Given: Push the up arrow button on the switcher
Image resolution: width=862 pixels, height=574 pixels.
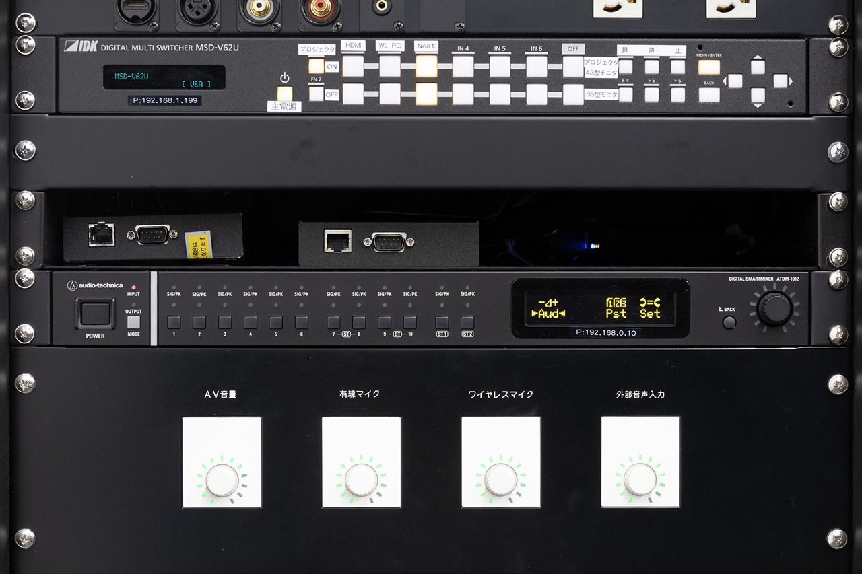Looking at the screenshot, I should pos(758,67).
